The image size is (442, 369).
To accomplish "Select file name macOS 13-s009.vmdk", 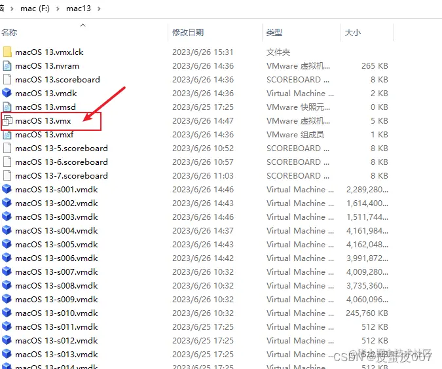I will tap(56, 300).
